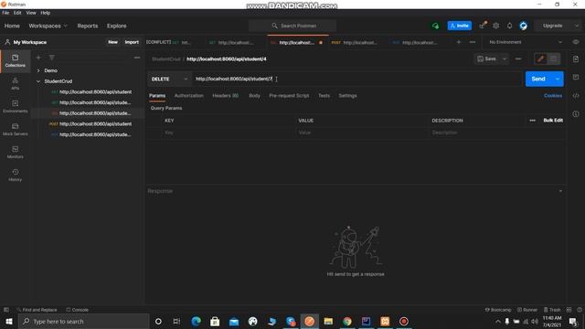Switch to the Authorization tab

189,95
